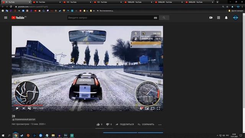Open the Windows Start menu
Screen dimensions: 245x138
click(3, 135)
